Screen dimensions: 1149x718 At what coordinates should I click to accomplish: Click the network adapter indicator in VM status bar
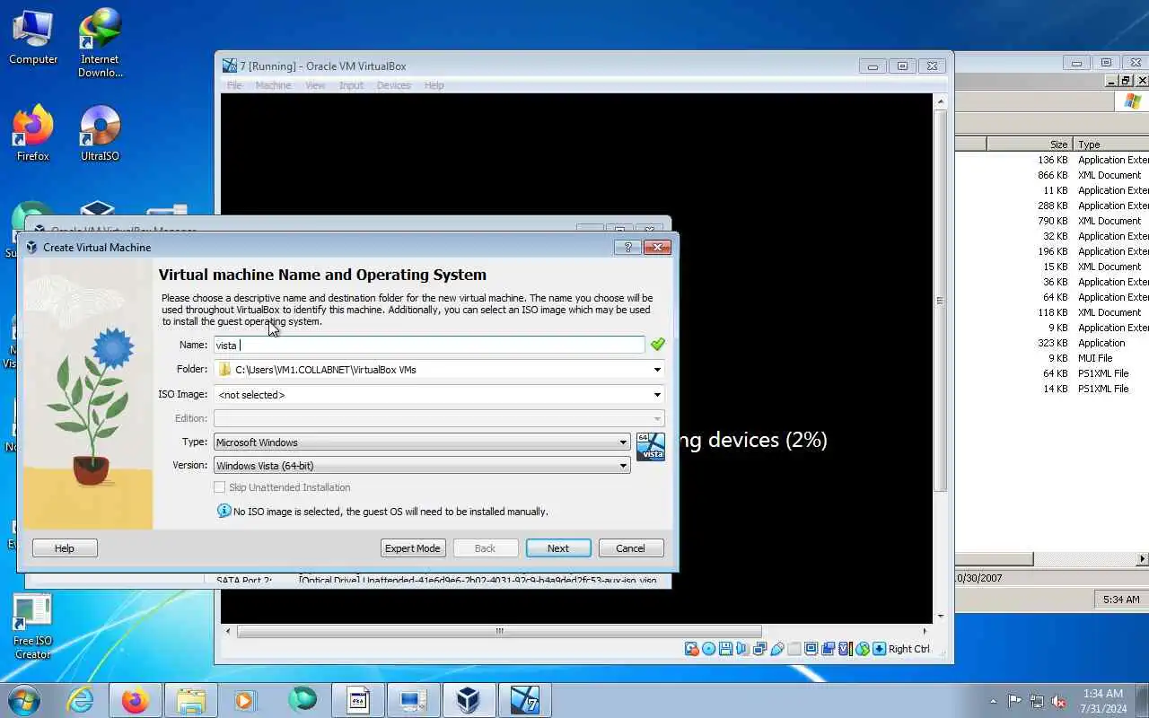coord(760,649)
